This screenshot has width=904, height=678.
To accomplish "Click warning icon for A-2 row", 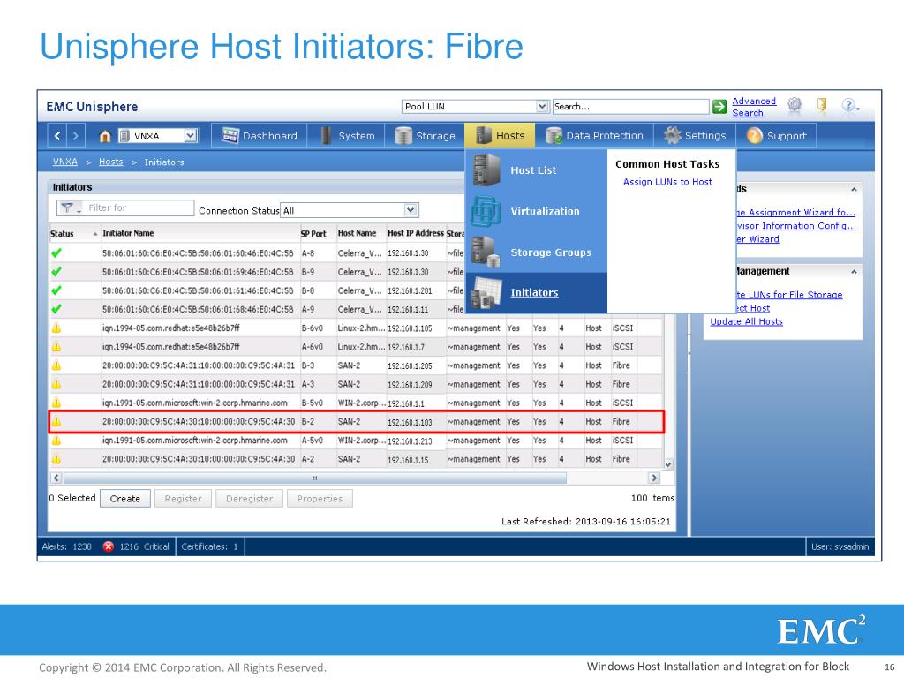I will click(x=56, y=459).
